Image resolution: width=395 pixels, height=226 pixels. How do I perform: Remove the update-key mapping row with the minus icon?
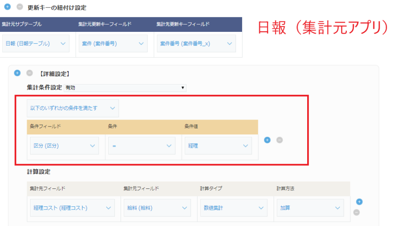(20, 7)
